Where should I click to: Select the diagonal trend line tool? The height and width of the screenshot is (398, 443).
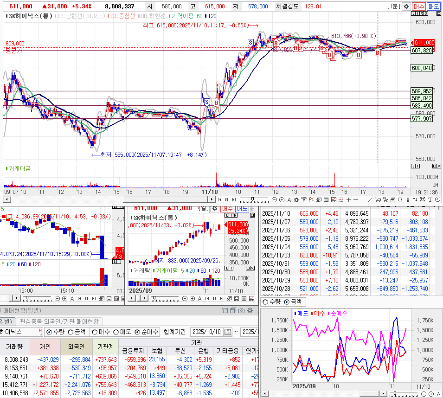tap(370, 200)
